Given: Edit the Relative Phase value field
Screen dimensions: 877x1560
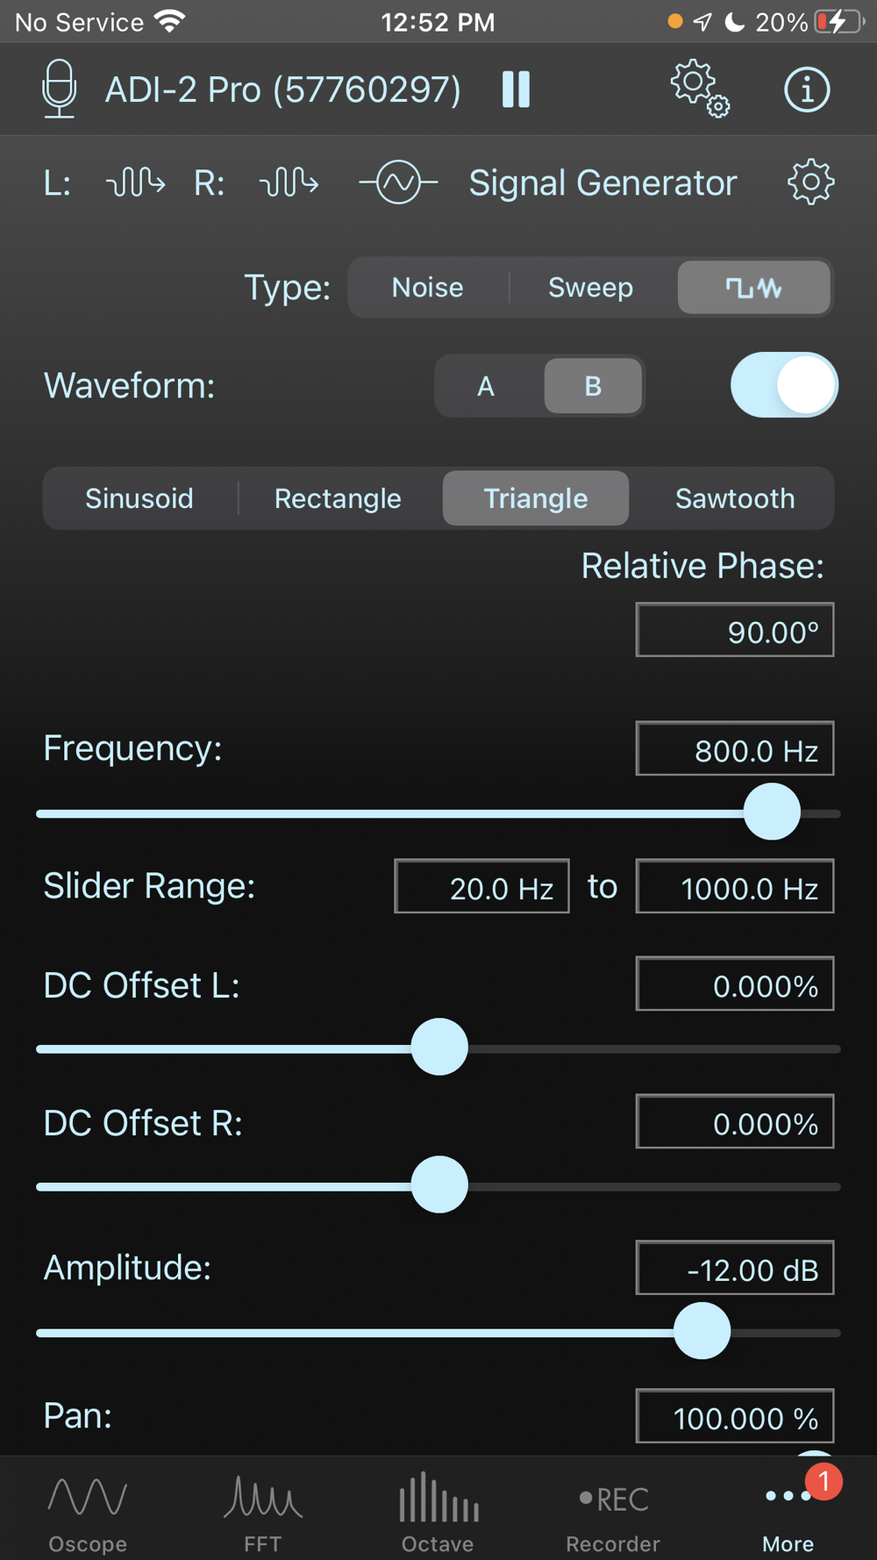Looking at the screenshot, I should point(734,630).
